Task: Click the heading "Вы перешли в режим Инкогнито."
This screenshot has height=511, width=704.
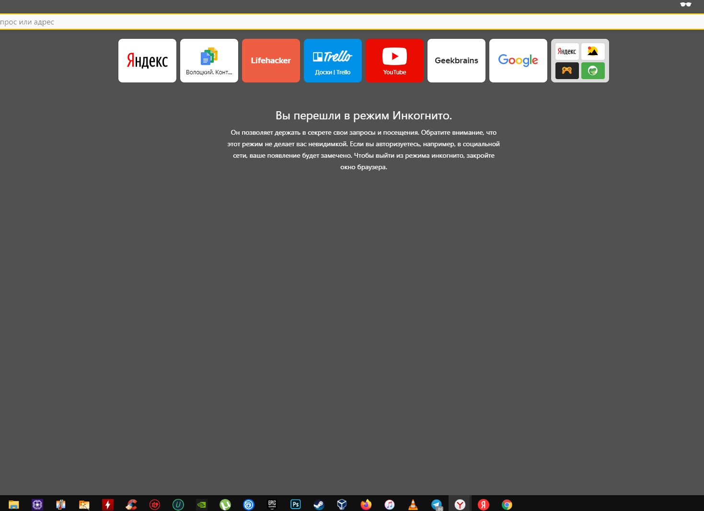Action: tap(364, 116)
